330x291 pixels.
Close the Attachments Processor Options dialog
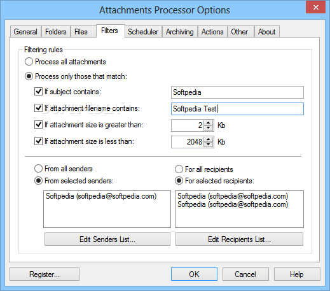point(315,8)
